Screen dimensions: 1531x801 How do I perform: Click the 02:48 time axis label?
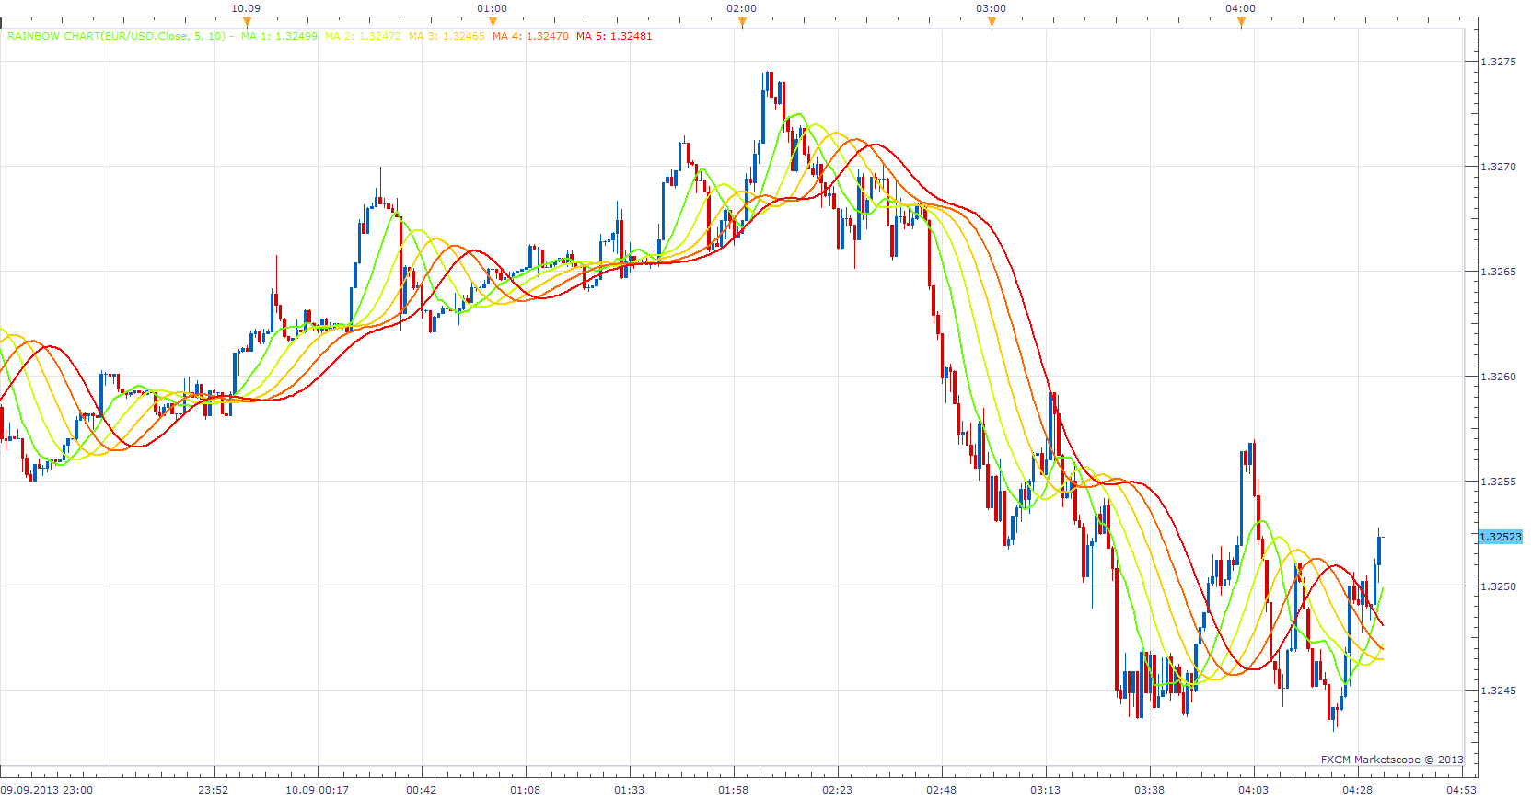tap(942, 790)
